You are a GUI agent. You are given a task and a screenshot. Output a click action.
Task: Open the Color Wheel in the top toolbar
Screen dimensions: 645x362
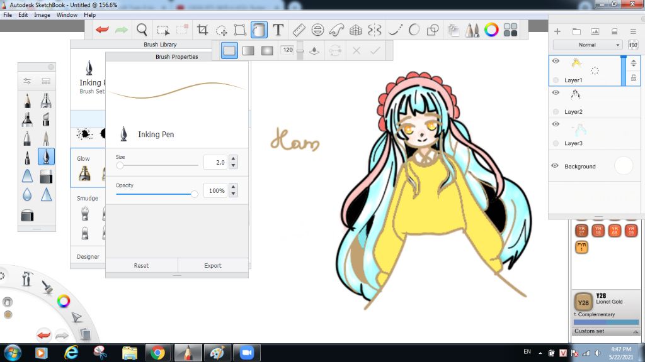tap(491, 30)
